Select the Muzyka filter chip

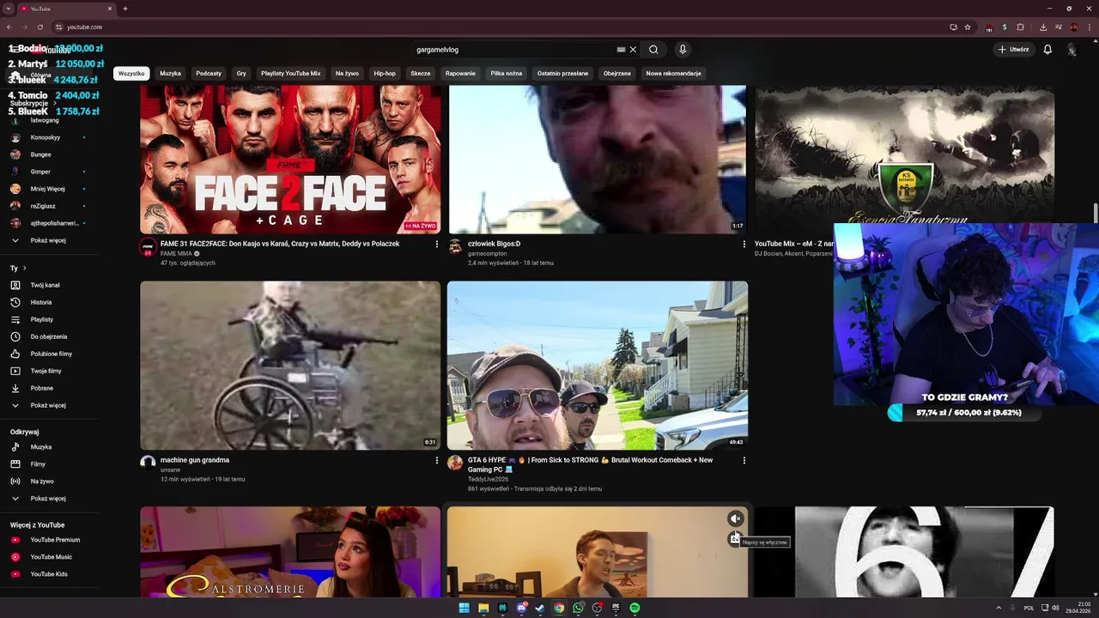pyautogui.click(x=171, y=74)
